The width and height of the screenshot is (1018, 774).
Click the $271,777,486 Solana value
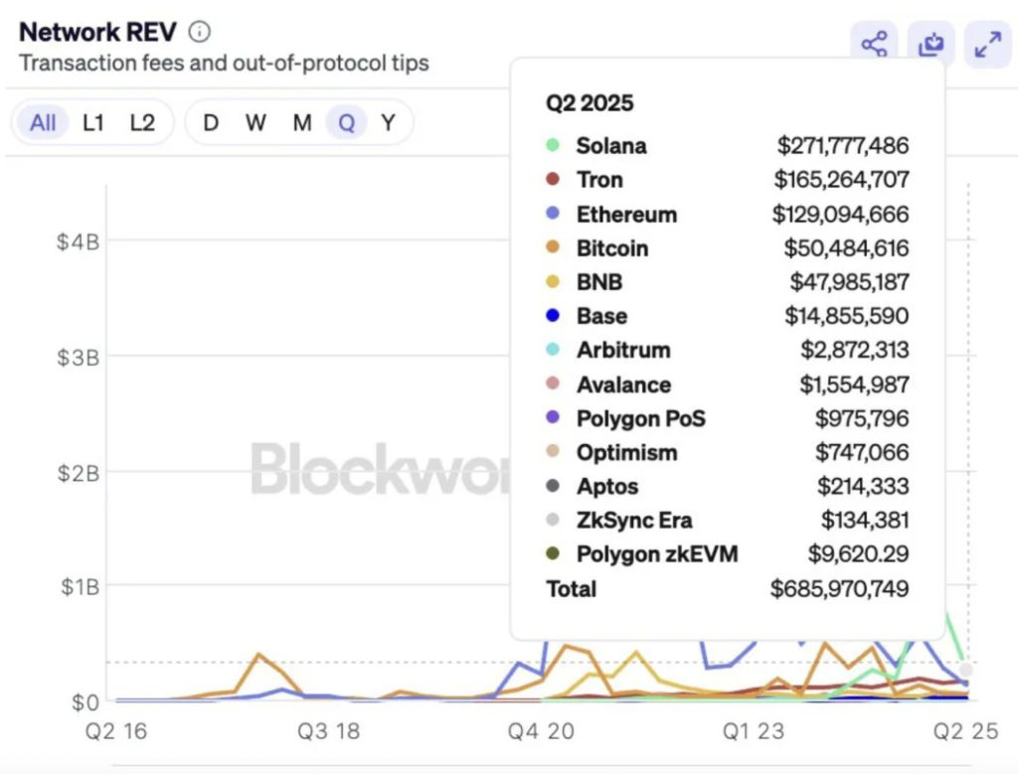[x=843, y=146]
